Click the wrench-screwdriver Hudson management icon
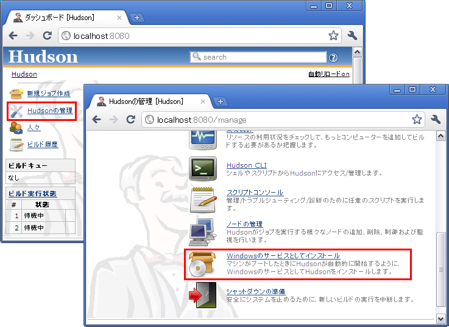 (16, 111)
